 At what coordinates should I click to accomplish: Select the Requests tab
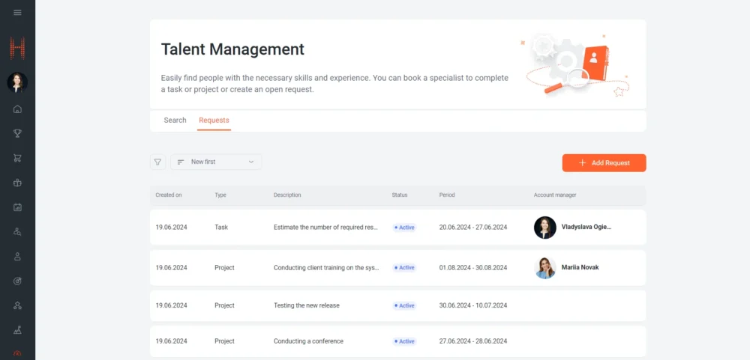pyautogui.click(x=214, y=120)
